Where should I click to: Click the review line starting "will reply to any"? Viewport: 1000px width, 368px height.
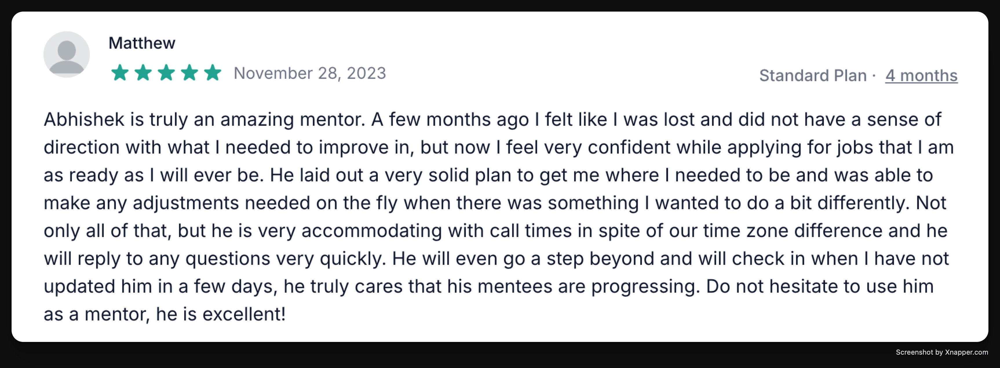click(496, 259)
